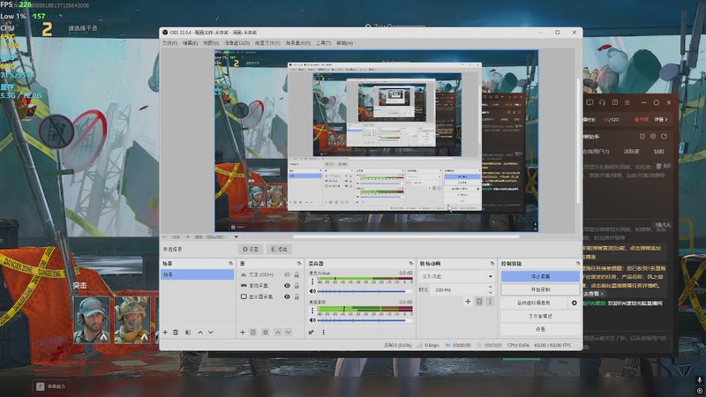Screen dimensions: 706x397
Task: Decrease transition duration with down arrow
Action: point(491,293)
